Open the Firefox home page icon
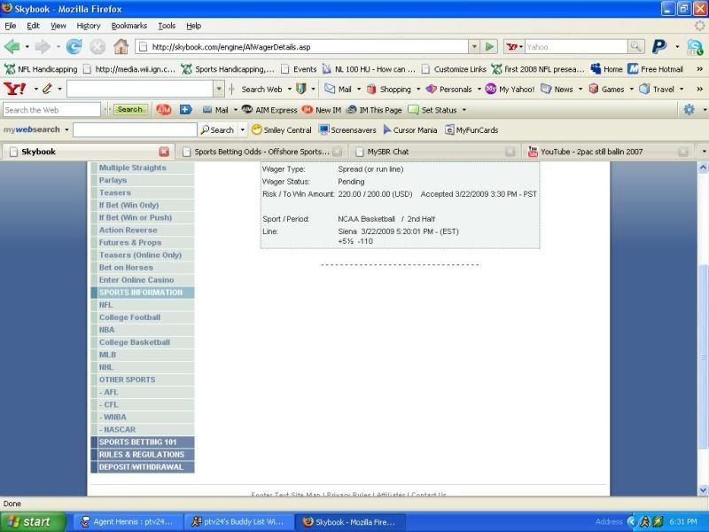 coord(121,47)
